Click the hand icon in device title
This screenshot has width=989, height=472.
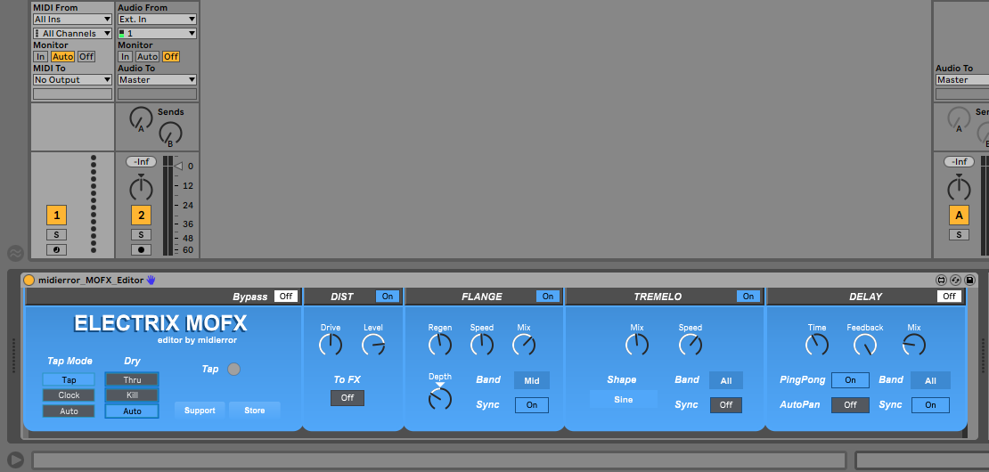click(151, 280)
